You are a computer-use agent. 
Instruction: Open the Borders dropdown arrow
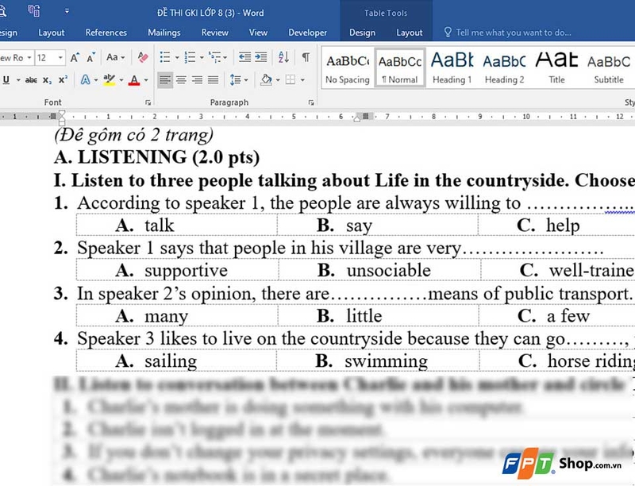[302, 80]
